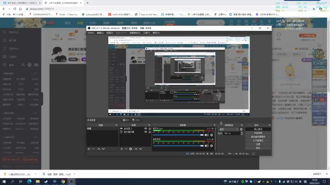Reload the Chrome page
The width and height of the screenshot is (330, 185).
(15, 9)
